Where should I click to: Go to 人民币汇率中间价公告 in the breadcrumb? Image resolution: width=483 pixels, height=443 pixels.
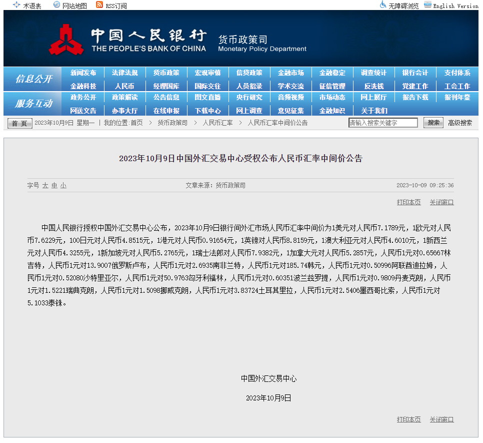pyautogui.click(x=277, y=123)
